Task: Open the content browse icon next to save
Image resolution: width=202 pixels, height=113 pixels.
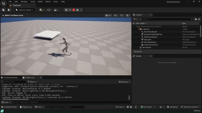Action: [x=9, y=10]
